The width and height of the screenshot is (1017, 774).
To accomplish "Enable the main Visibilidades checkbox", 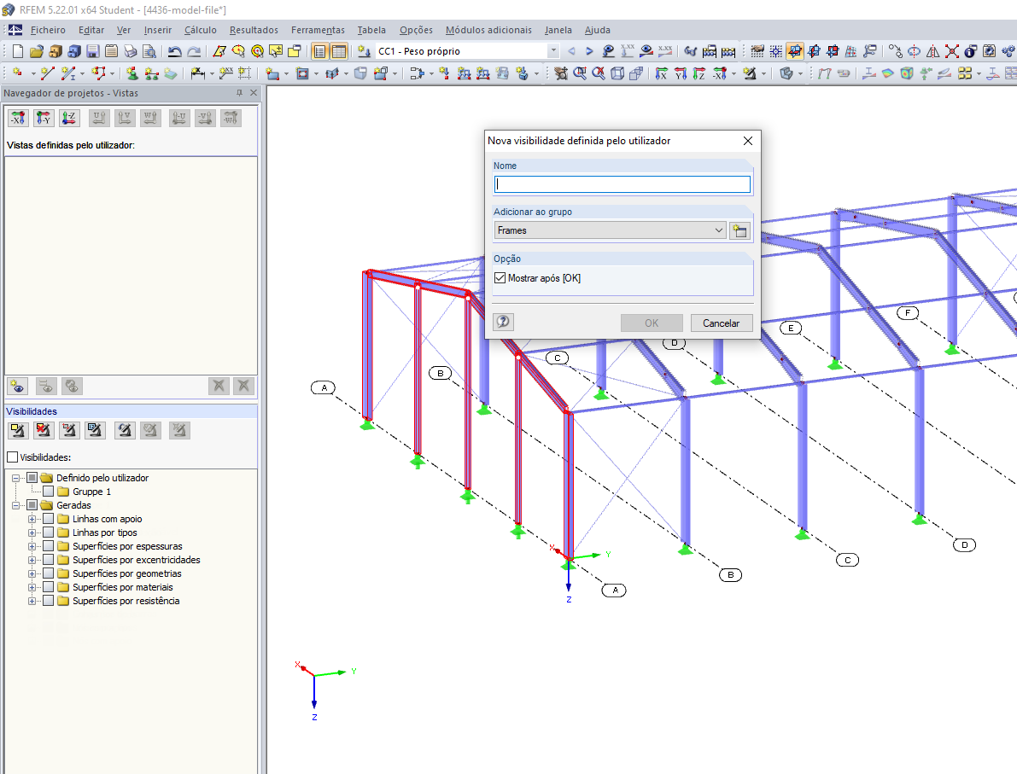I will (12, 457).
